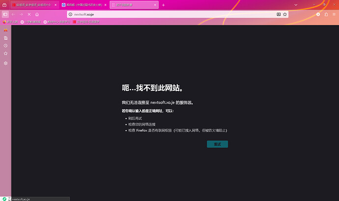Click the text line containing 'nextsoft.xo.je 的服务器'

(x=158, y=103)
